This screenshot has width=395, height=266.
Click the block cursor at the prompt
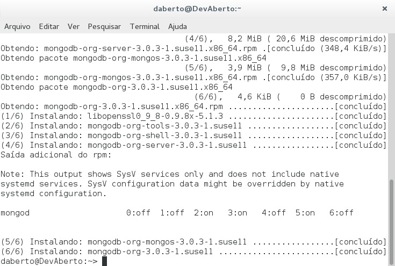(x=105, y=261)
